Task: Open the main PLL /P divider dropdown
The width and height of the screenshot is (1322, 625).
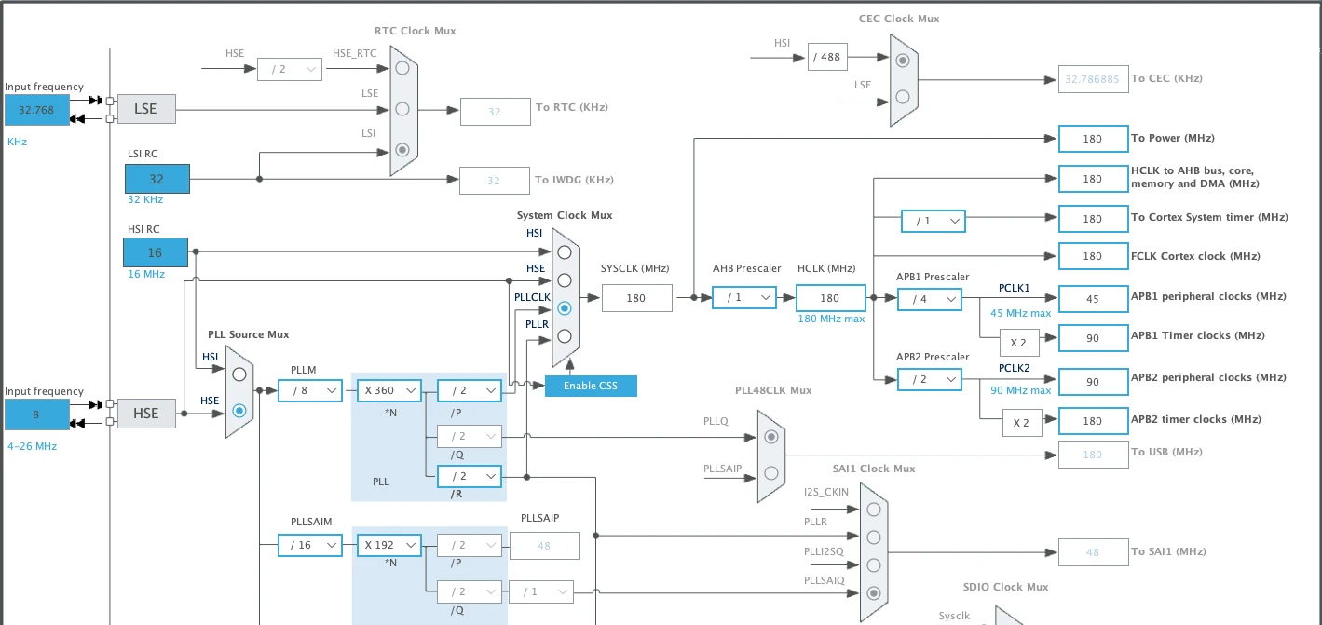Action: point(470,391)
